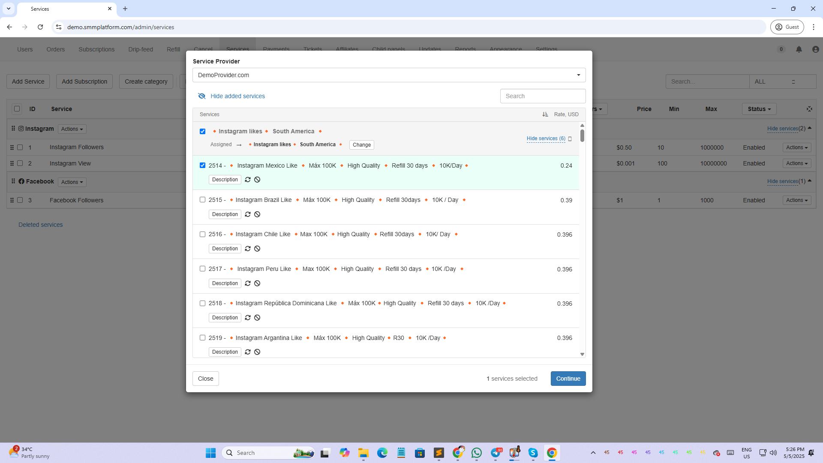The image size is (823, 463).
Task: Uncheck Instagram Mexico Like service 2514
Action: (202, 165)
